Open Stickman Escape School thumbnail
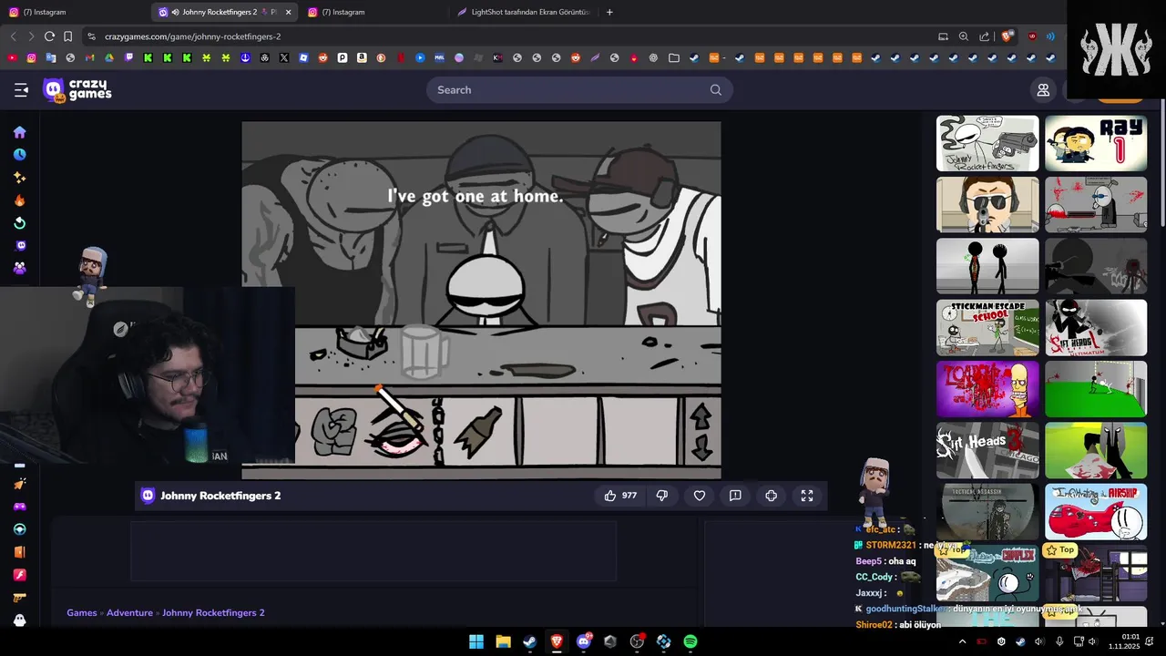The width and height of the screenshot is (1166, 656). [x=987, y=327]
